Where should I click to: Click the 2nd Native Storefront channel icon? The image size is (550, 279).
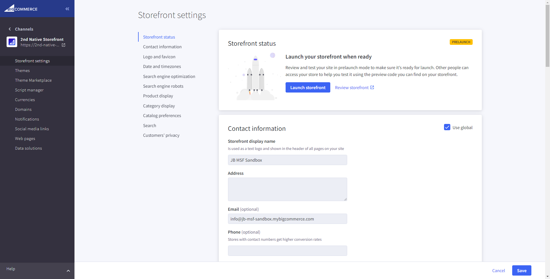(x=12, y=42)
